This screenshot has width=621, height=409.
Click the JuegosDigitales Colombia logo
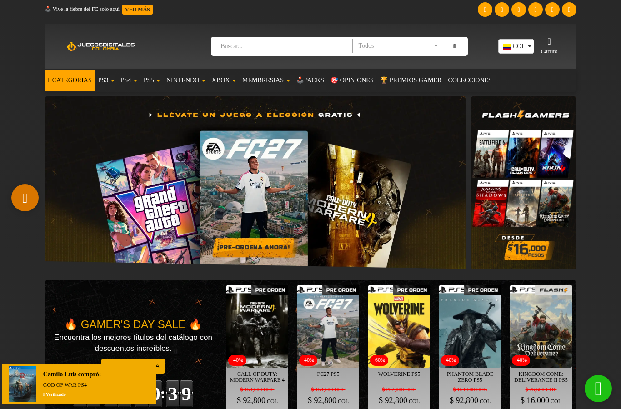click(101, 46)
